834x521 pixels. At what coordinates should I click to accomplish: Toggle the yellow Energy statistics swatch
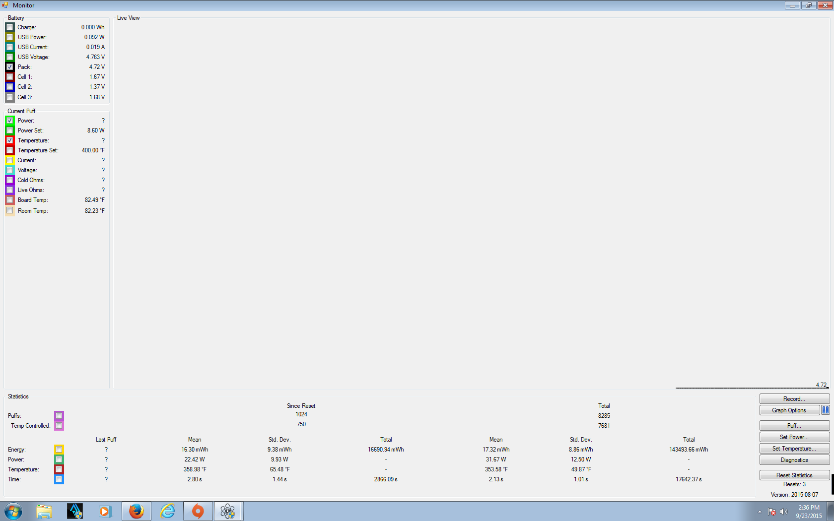(59, 450)
